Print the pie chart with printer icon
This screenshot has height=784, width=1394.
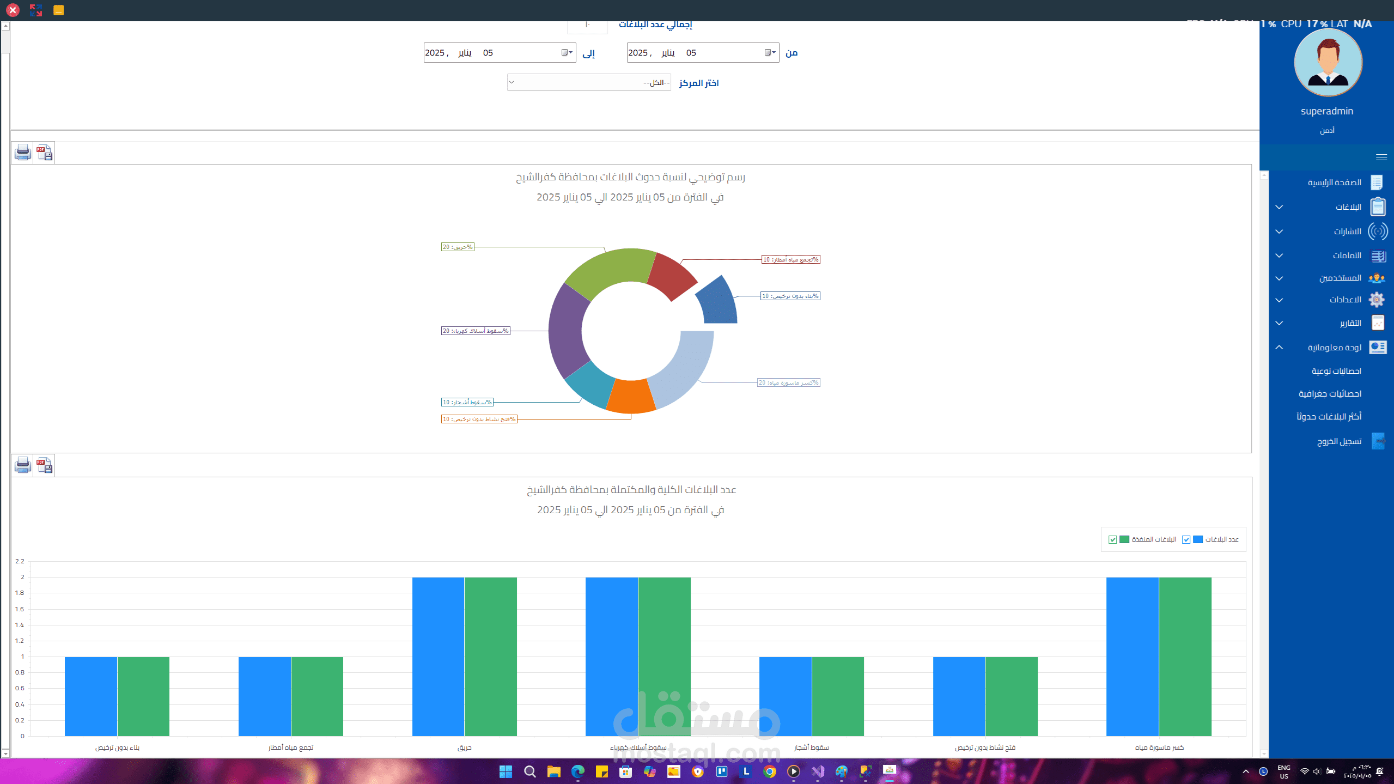pyautogui.click(x=23, y=153)
